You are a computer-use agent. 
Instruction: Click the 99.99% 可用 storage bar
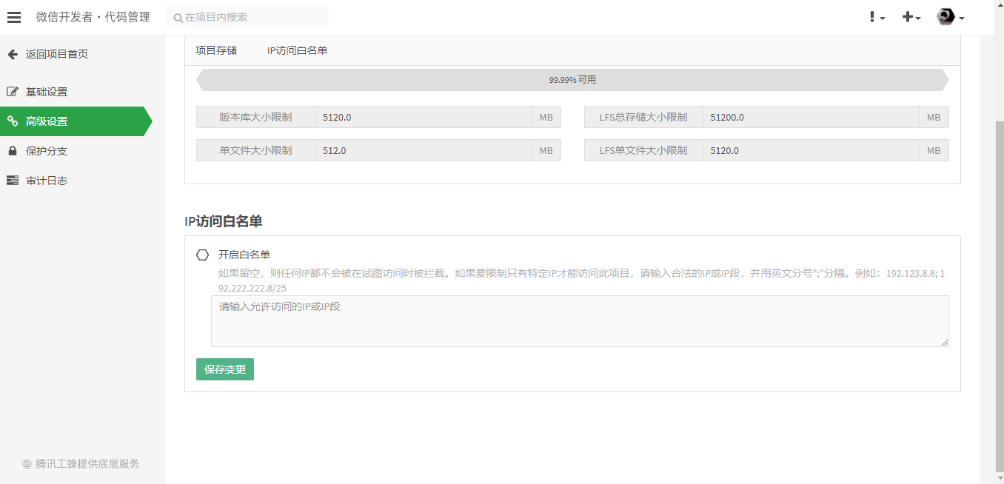pyautogui.click(x=572, y=80)
